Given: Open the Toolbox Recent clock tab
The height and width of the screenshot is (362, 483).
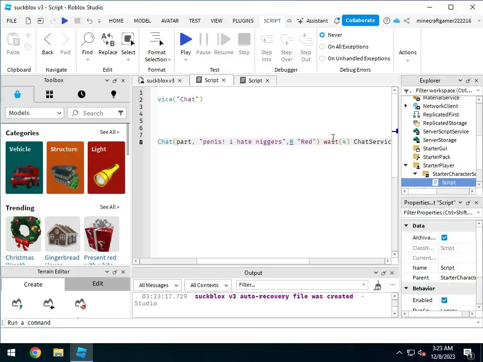Looking at the screenshot, I should (x=82, y=94).
